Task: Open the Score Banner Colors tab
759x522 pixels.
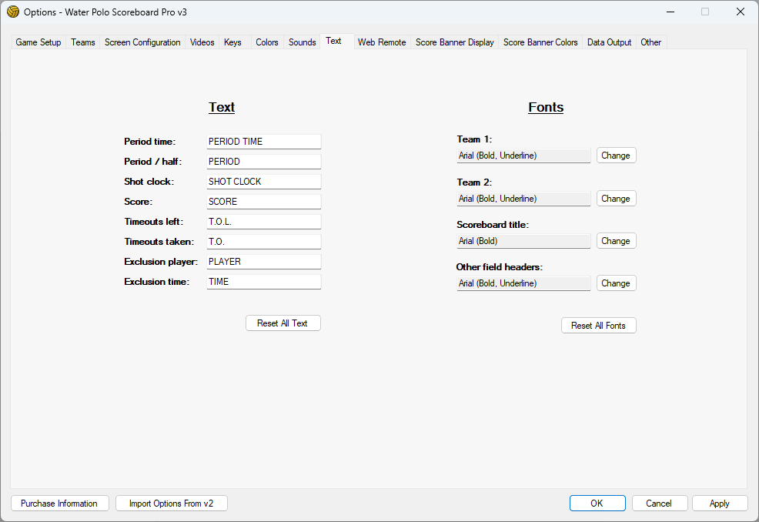Action: (x=540, y=42)
